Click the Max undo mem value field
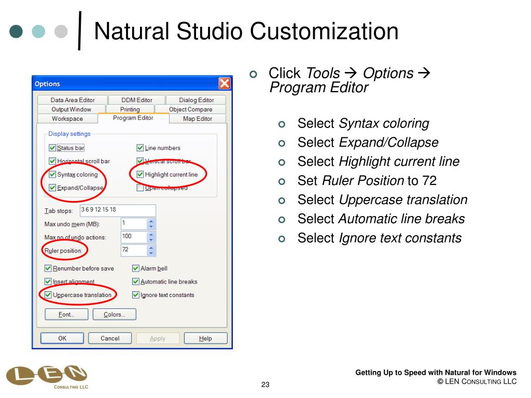This screenshot has height=398, width=531. [134, 224]
